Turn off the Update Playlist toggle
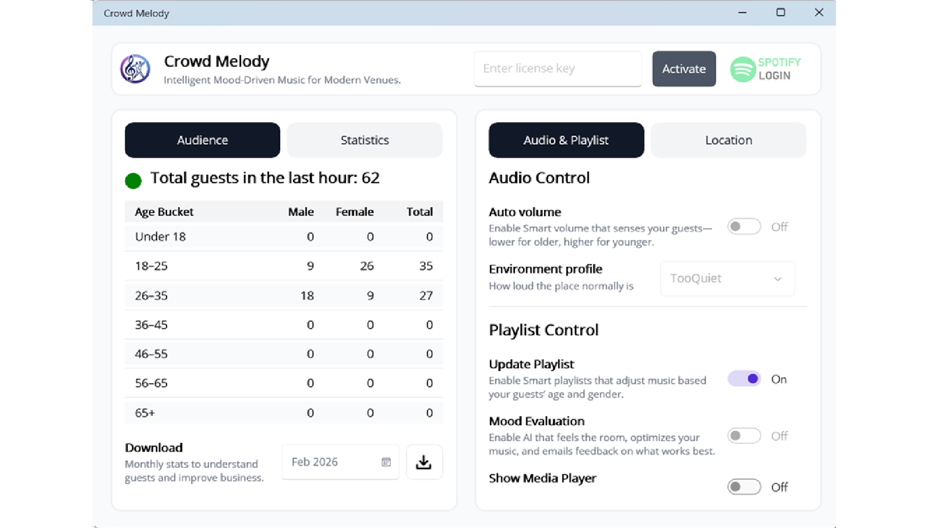This screenshot has width=941, height=528. point(744,379)
